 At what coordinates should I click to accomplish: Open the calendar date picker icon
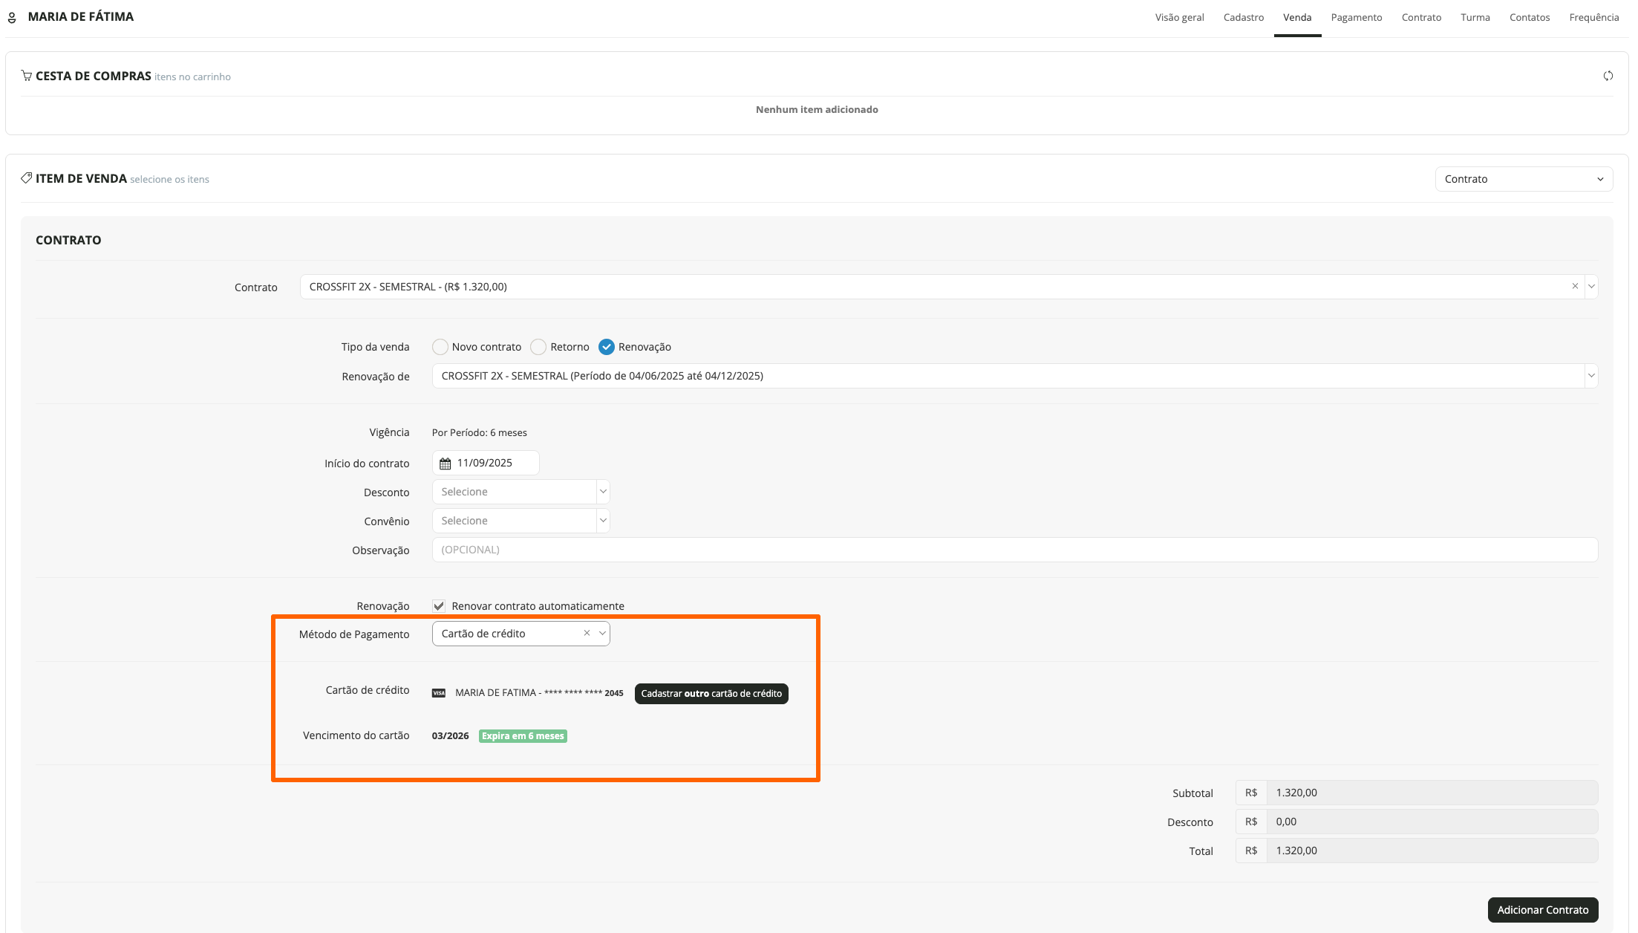(446, 464)
